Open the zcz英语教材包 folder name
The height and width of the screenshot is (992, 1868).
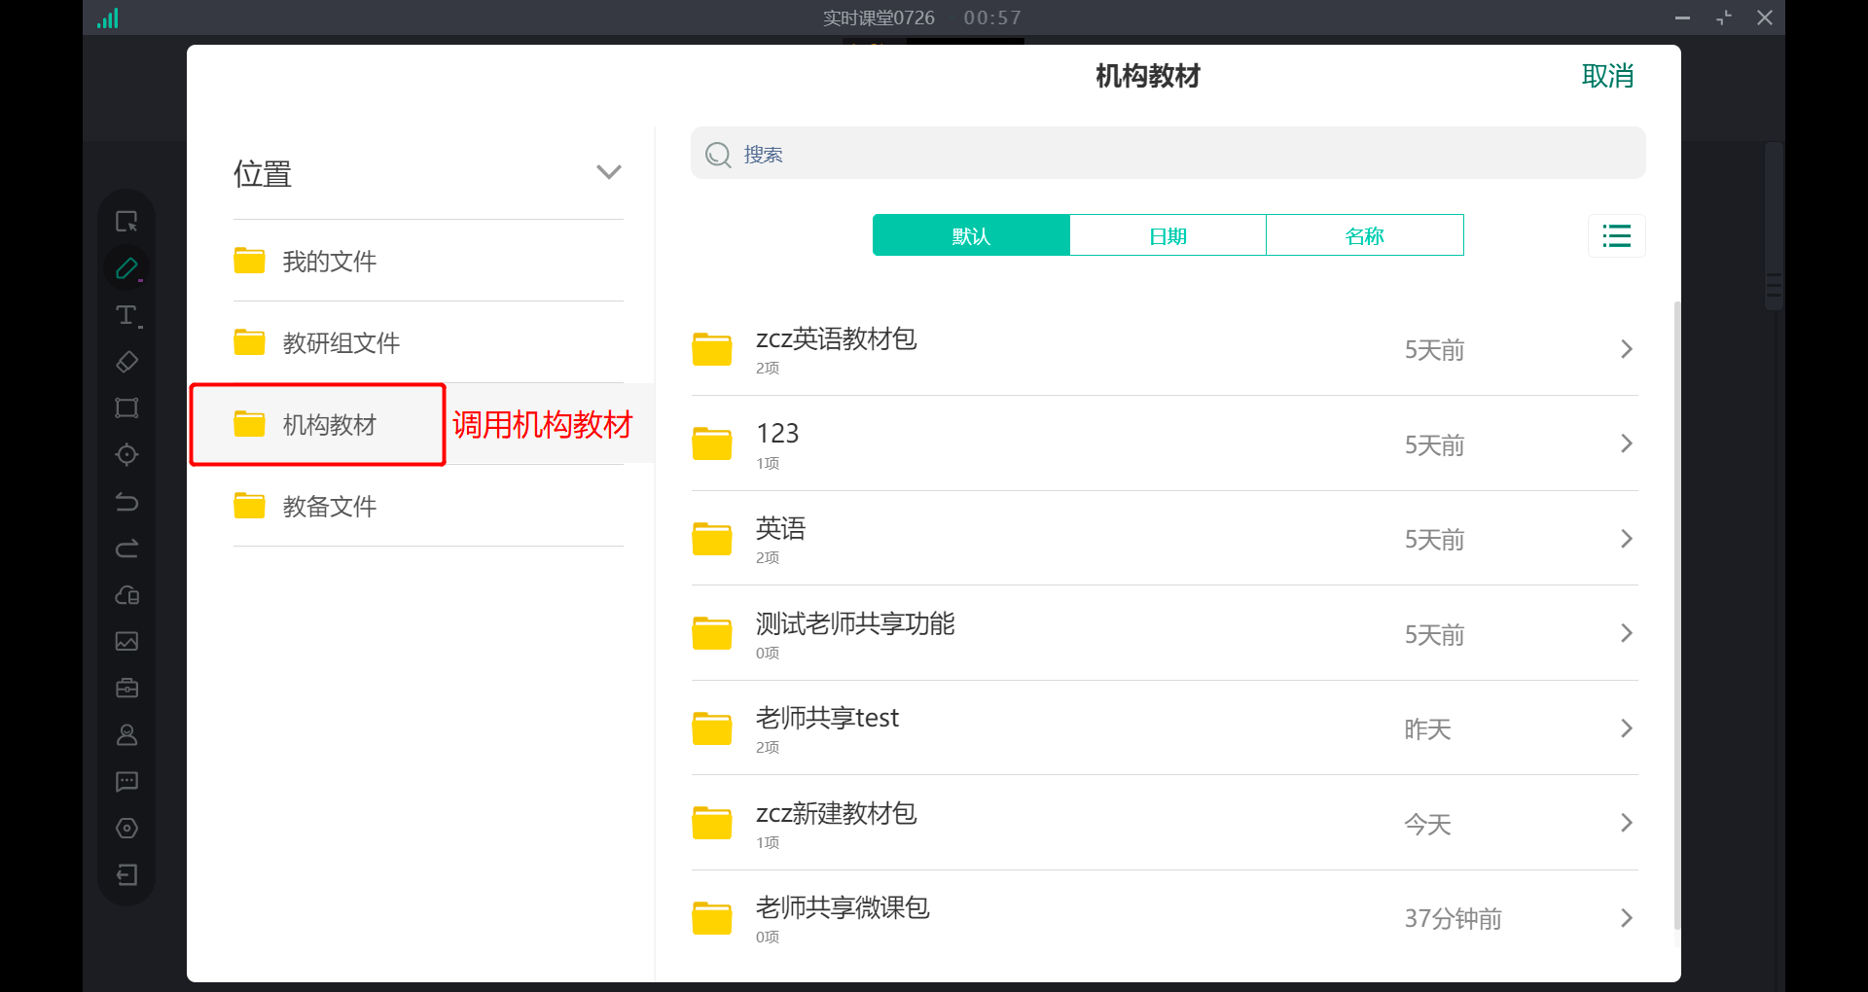[837, 338]
